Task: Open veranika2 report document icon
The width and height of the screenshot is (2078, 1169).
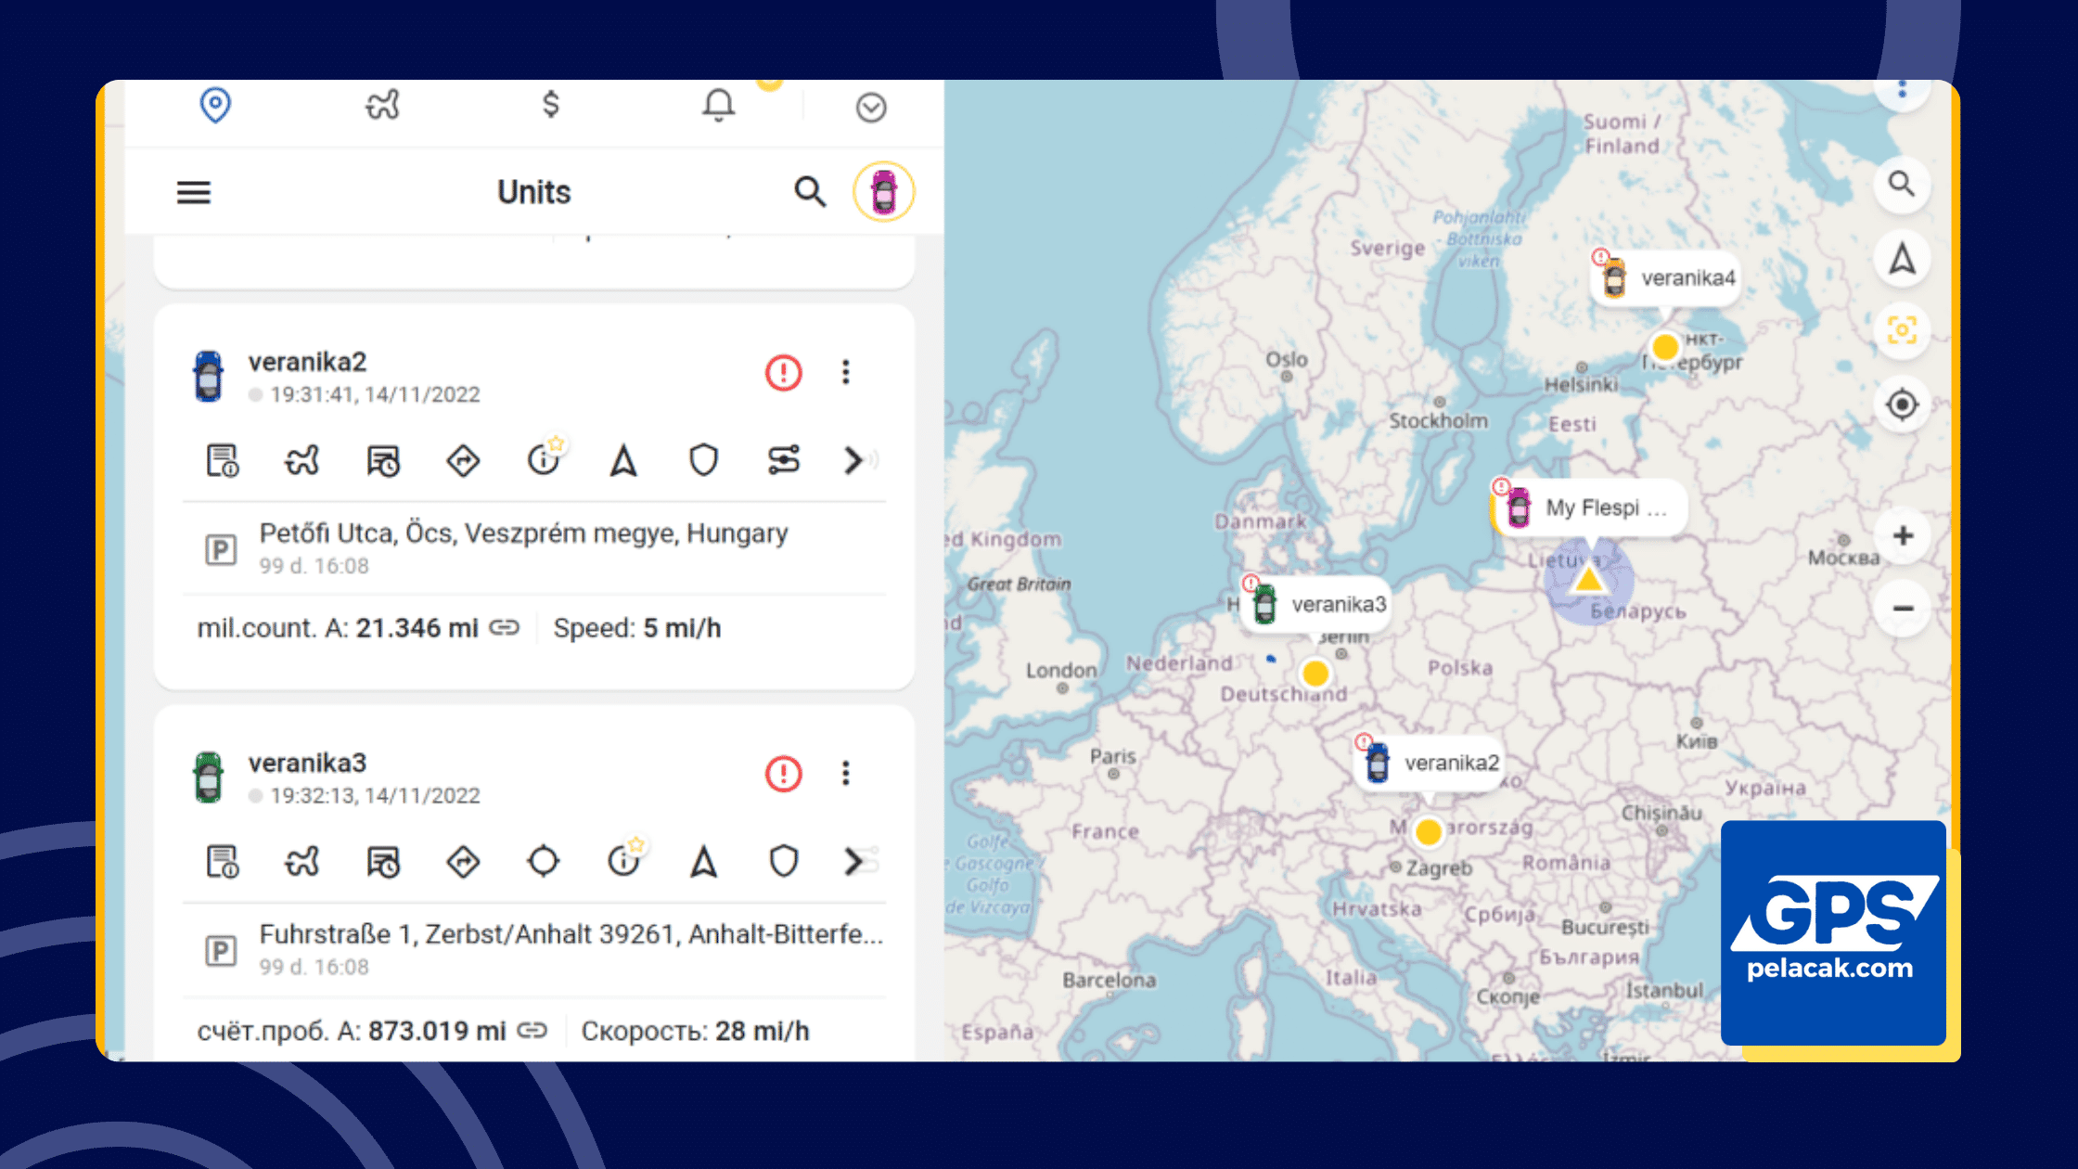Action: pos(223,460)
